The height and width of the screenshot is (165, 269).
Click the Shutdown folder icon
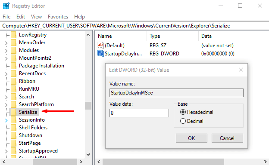point(13,135)
